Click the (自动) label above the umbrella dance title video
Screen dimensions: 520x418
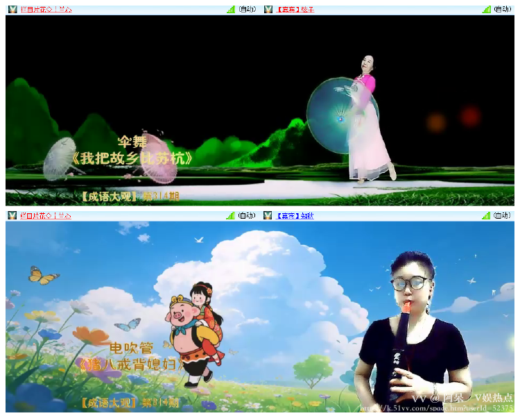pos(248,9)
